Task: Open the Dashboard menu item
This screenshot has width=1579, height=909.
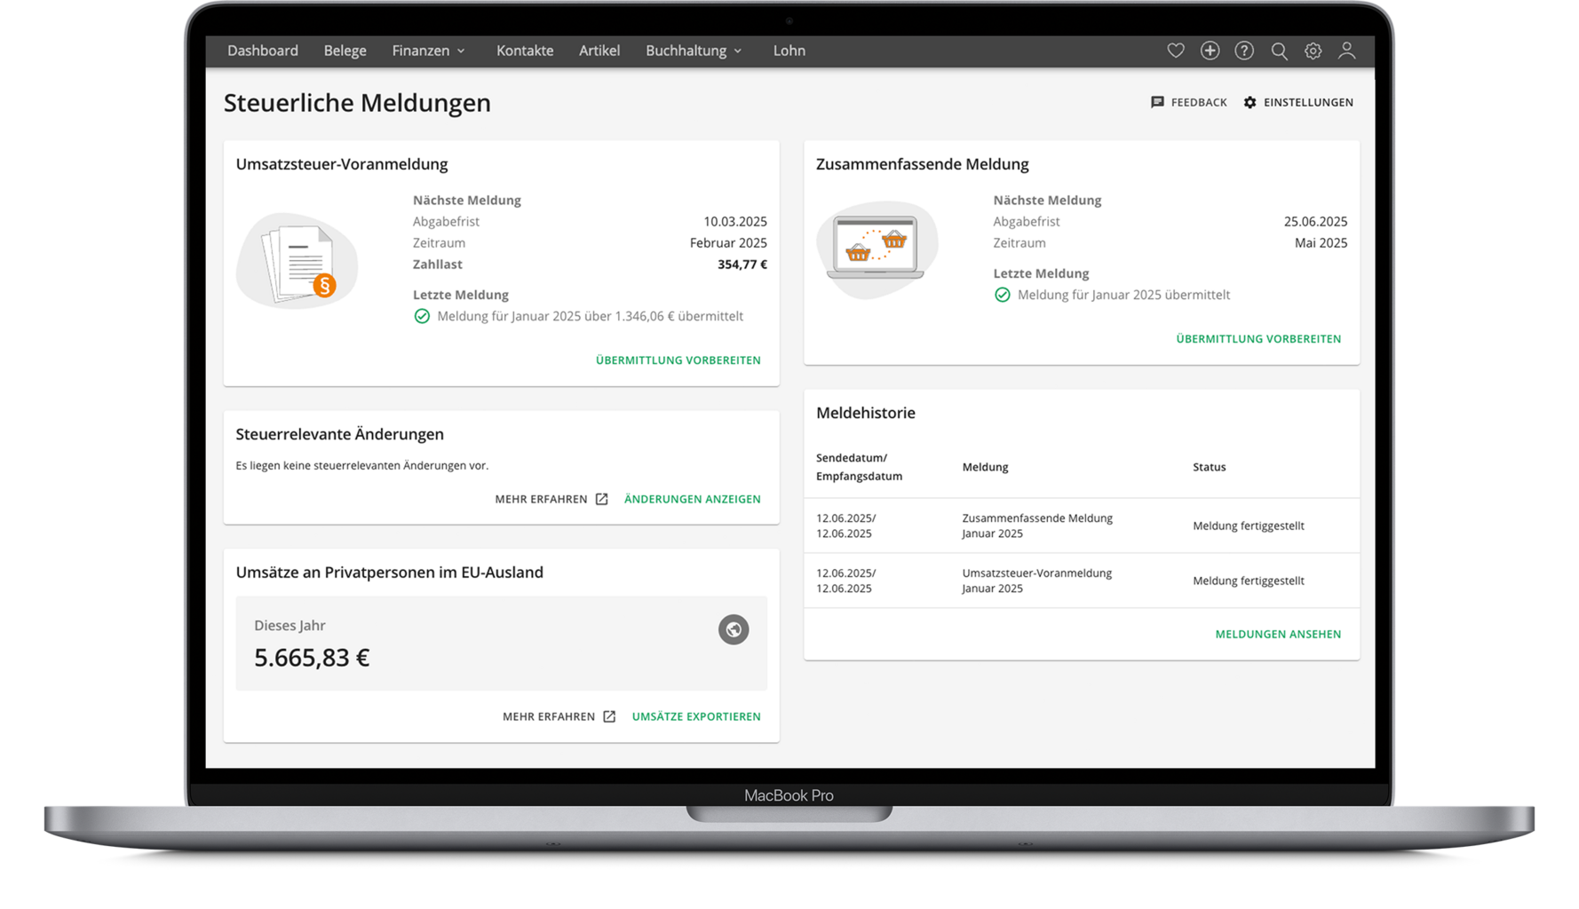Action: coord(263,51)
